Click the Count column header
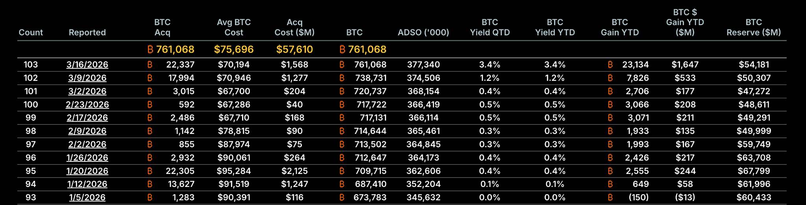The height and width of the screenshot is (205, 806). 31,33
